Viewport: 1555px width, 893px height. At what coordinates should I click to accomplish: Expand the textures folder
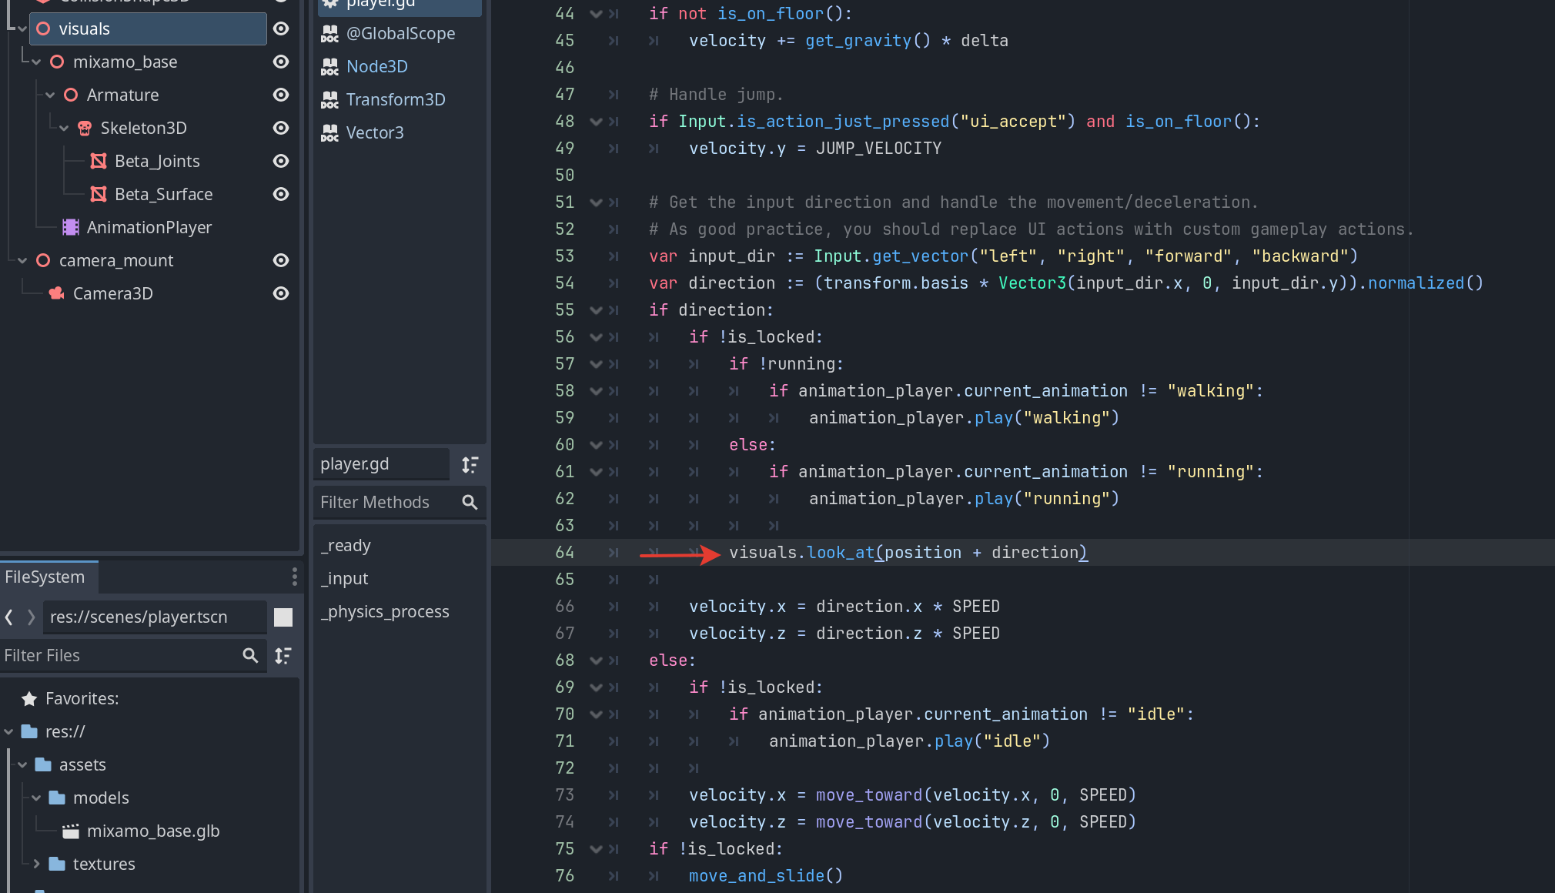(36, 864)
